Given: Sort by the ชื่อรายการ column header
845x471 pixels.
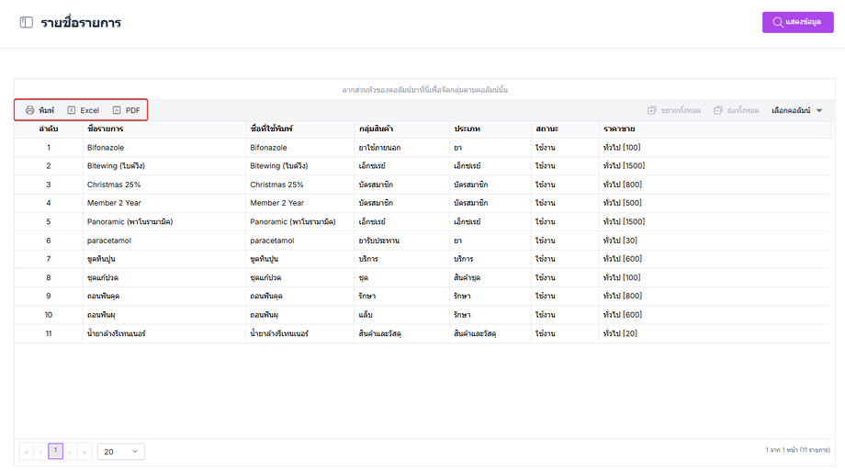Looking at the screenshot, I should pyautogui.click(x=105, y=129).
